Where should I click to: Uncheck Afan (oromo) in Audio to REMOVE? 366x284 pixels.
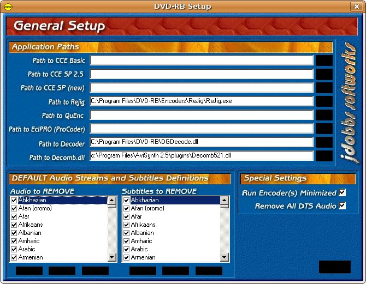point(14,208)
